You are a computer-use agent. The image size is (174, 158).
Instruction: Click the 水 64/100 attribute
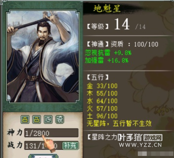102,101
